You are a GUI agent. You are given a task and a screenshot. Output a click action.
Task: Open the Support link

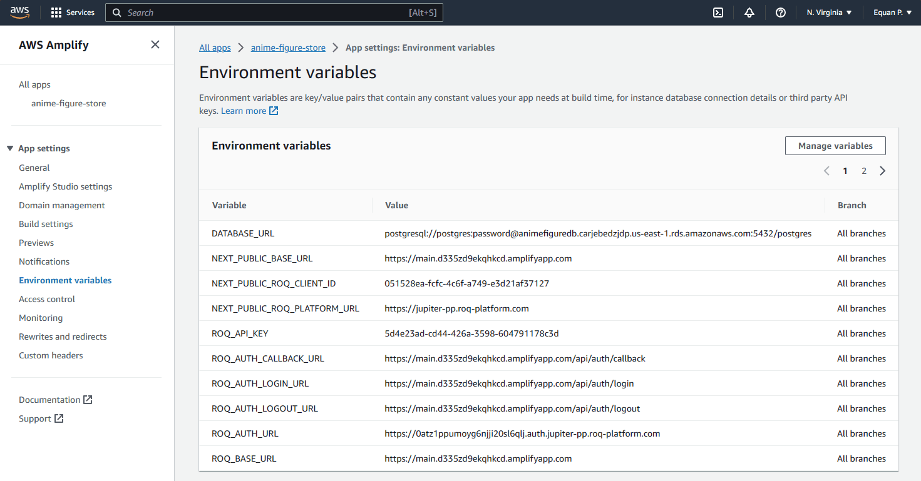35,418
